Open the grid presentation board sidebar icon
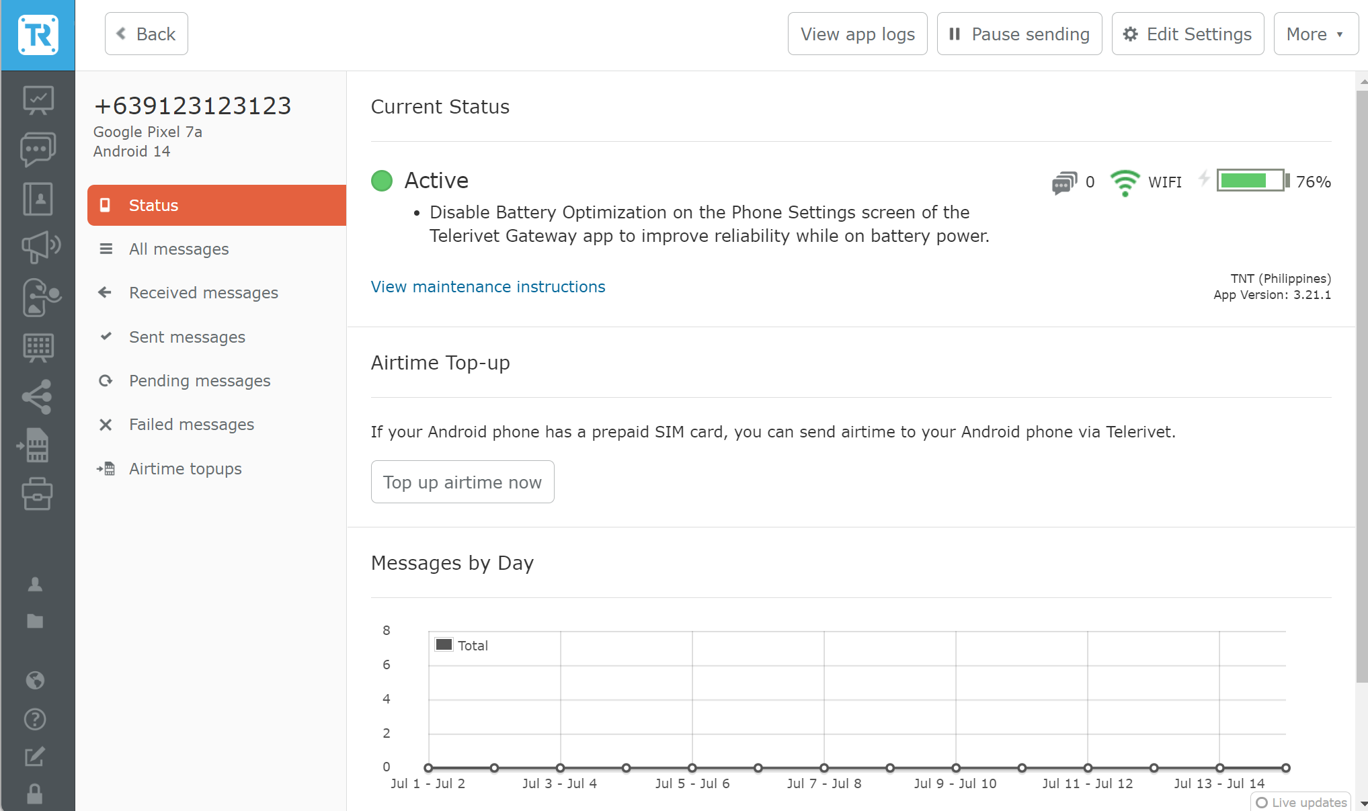Viewport: 1368px width, 811px height. coord(38,347)
